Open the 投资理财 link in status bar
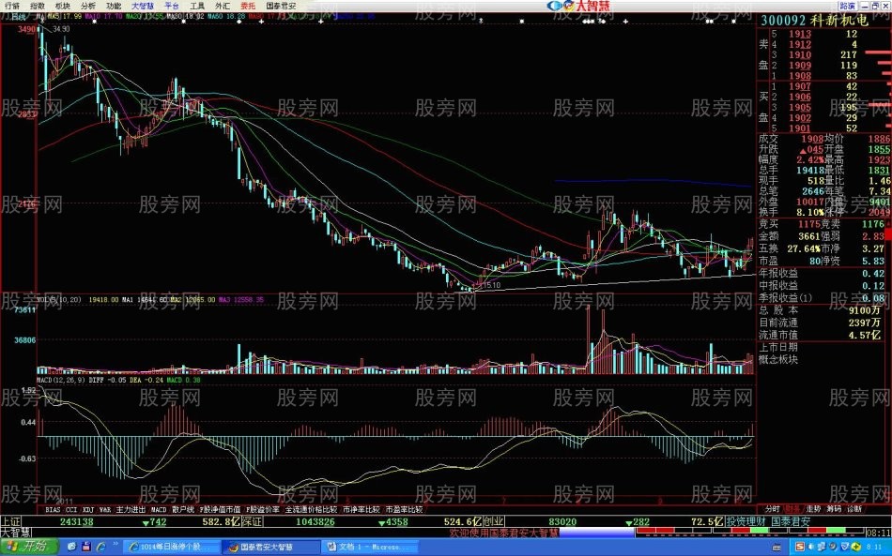The height and width of the screenshot is (556, 892). tap(746, 521)
